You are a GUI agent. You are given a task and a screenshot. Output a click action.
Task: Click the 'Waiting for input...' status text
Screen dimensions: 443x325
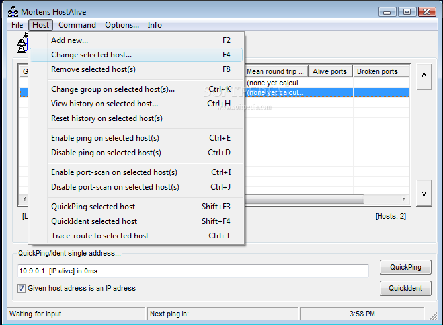[38, 314]
